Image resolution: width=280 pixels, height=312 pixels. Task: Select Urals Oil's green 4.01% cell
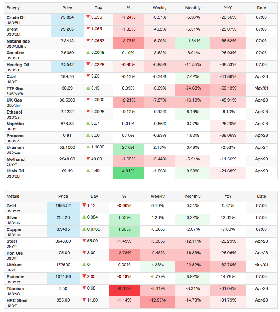point(128,173)
